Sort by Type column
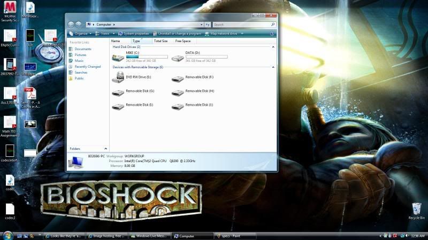Screen dimensions: 428x240 (141, 41)
